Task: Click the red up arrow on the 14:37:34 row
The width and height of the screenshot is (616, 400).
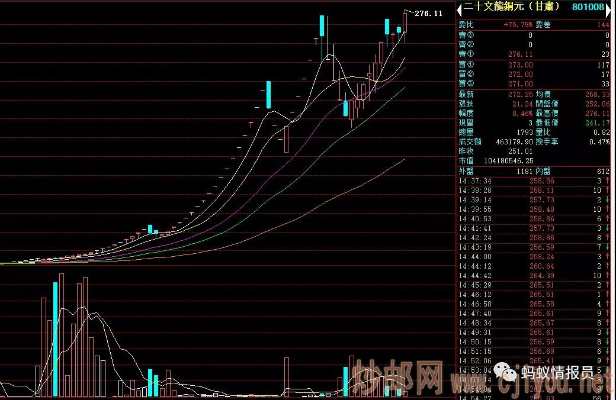Action: 607,180
